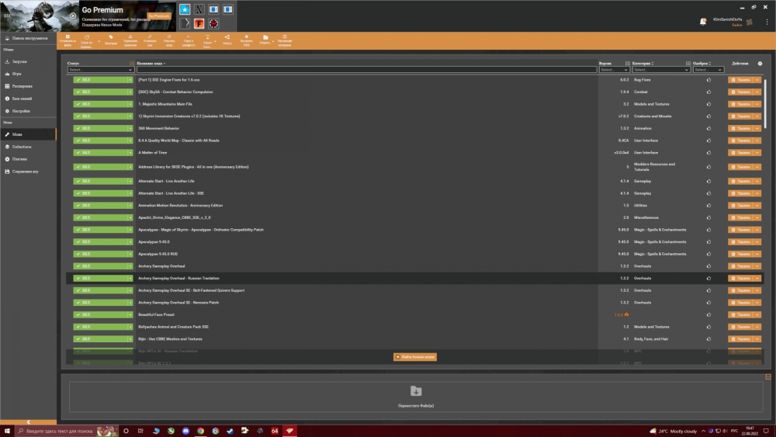The image size is (776, 437).
Task: Toggle enabled status for Apocalypse 9.45.0 RUS
Action: tap(100, 254)
